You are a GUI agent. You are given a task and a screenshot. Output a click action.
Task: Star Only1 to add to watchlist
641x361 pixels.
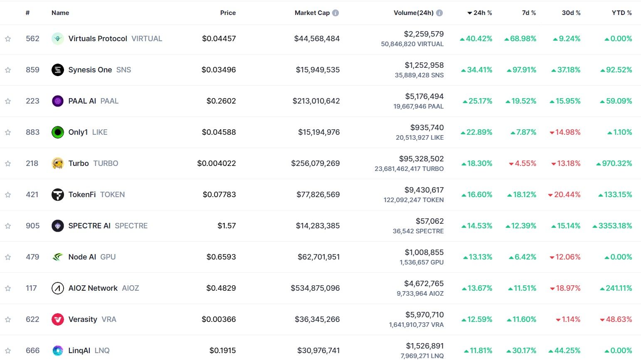pyautogui.click(x=8, y=132)
